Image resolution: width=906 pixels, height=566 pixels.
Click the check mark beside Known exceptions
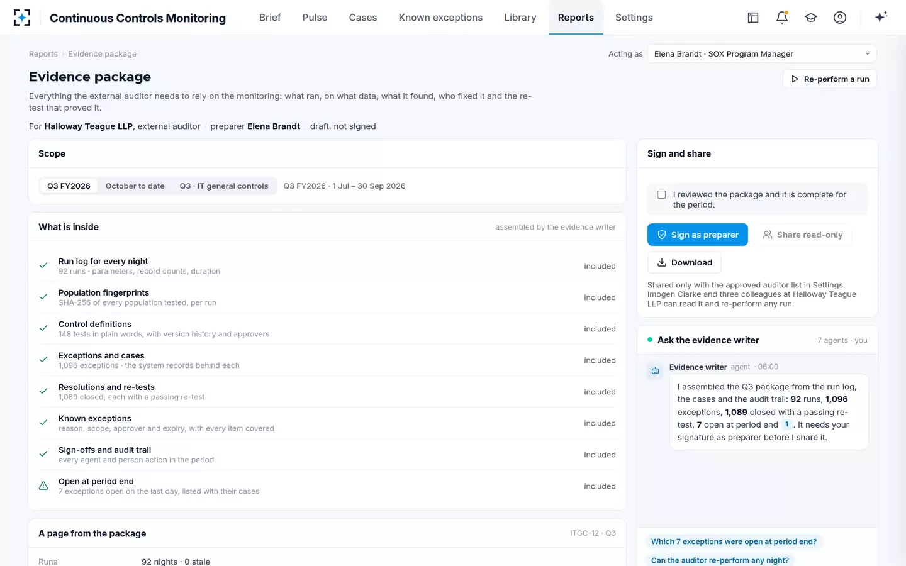[43, 423]
